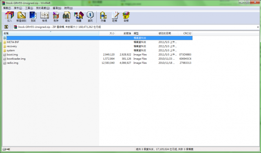The image size is (261, 153).
Task: Open the address bar dropdown arrow
Action: tap(258, 27)
